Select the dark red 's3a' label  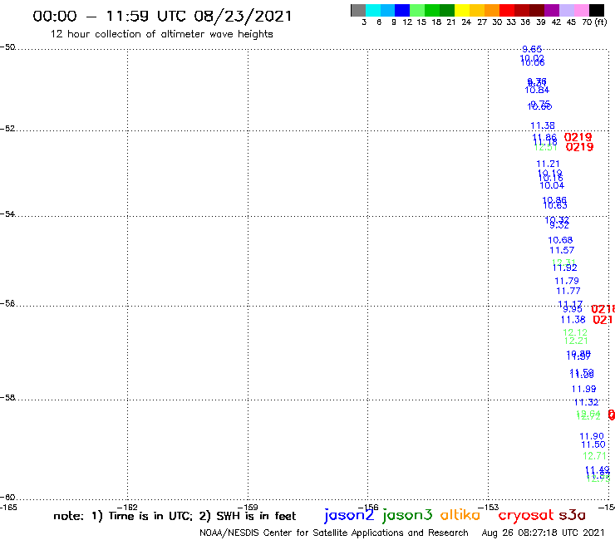(572, 515)
